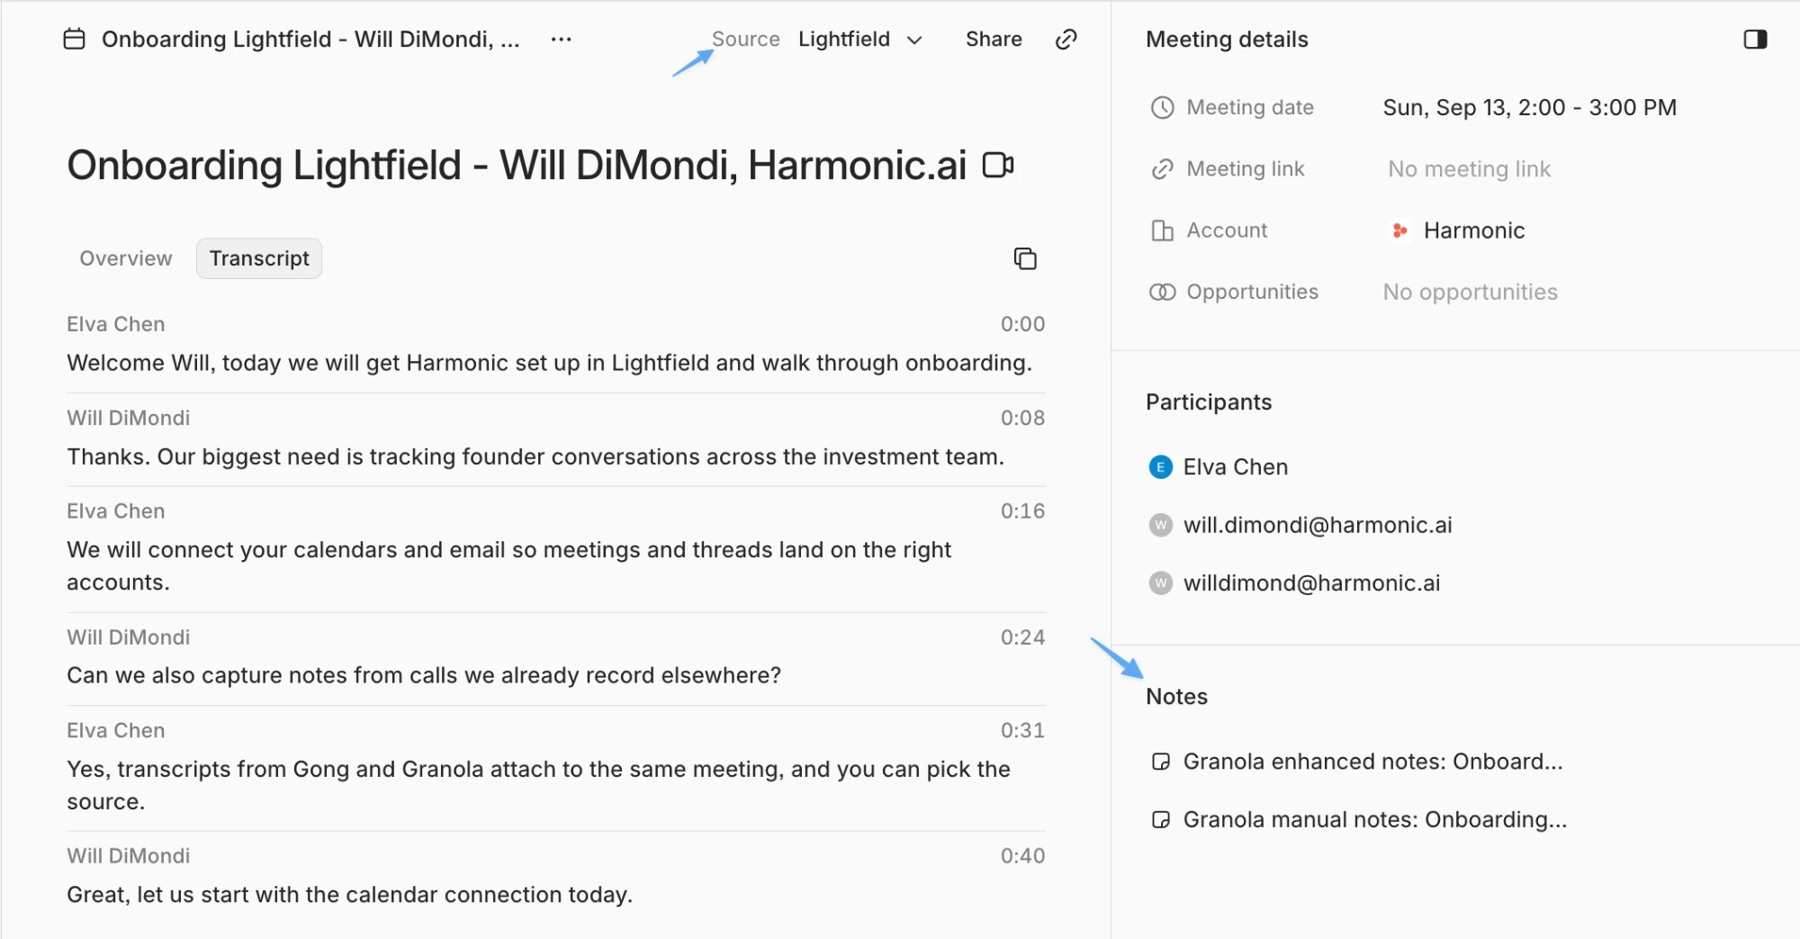Jump to the 0:31 timestamp

(1022, 730)
